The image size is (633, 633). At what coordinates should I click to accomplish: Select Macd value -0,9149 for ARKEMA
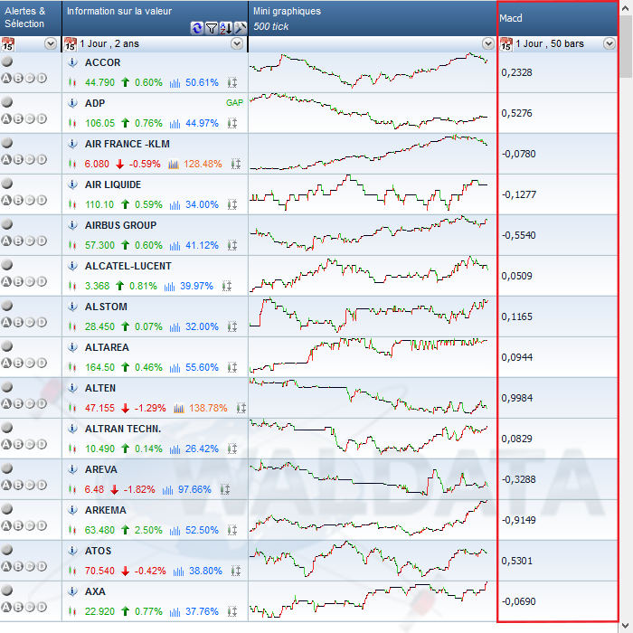518,520
